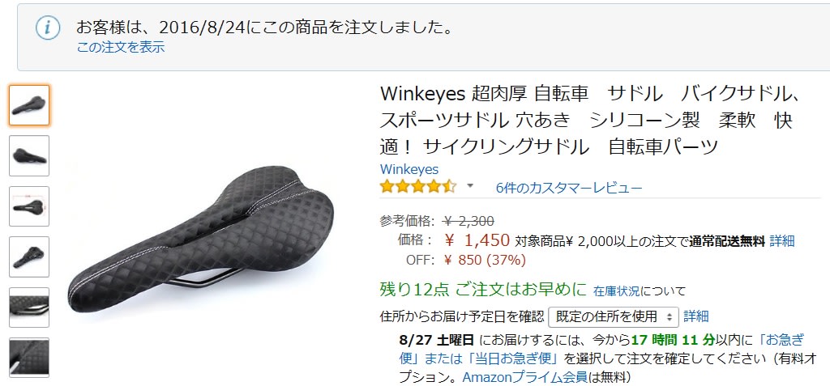Click 詳細 link beside address dropdown

tap(696, 316)
